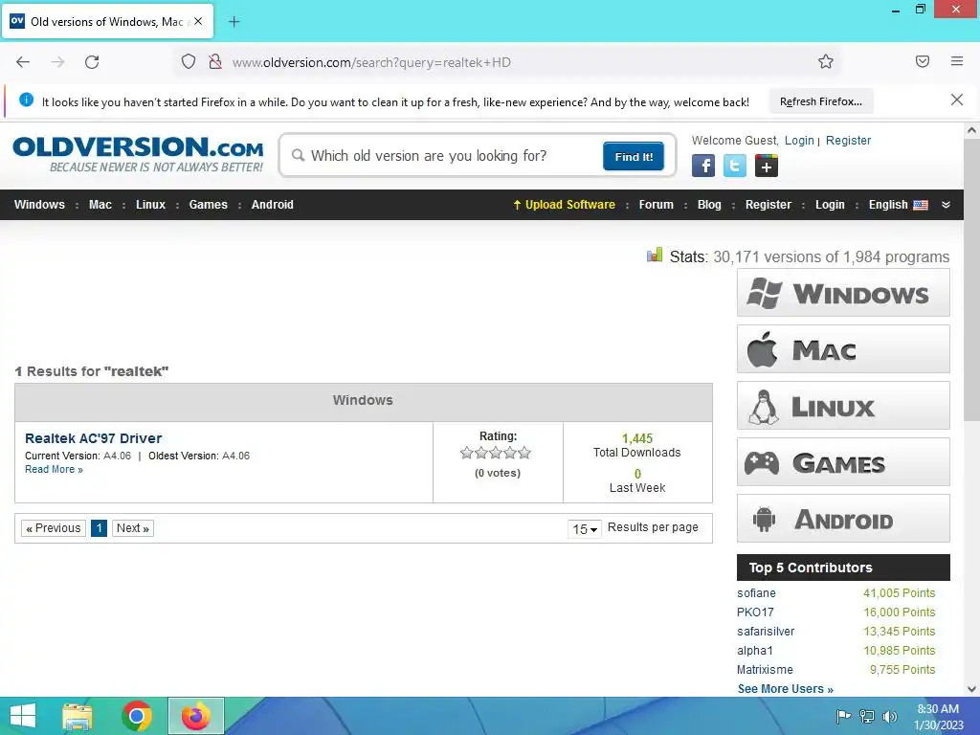Open the Linux category sidebar button

point(843,405)
